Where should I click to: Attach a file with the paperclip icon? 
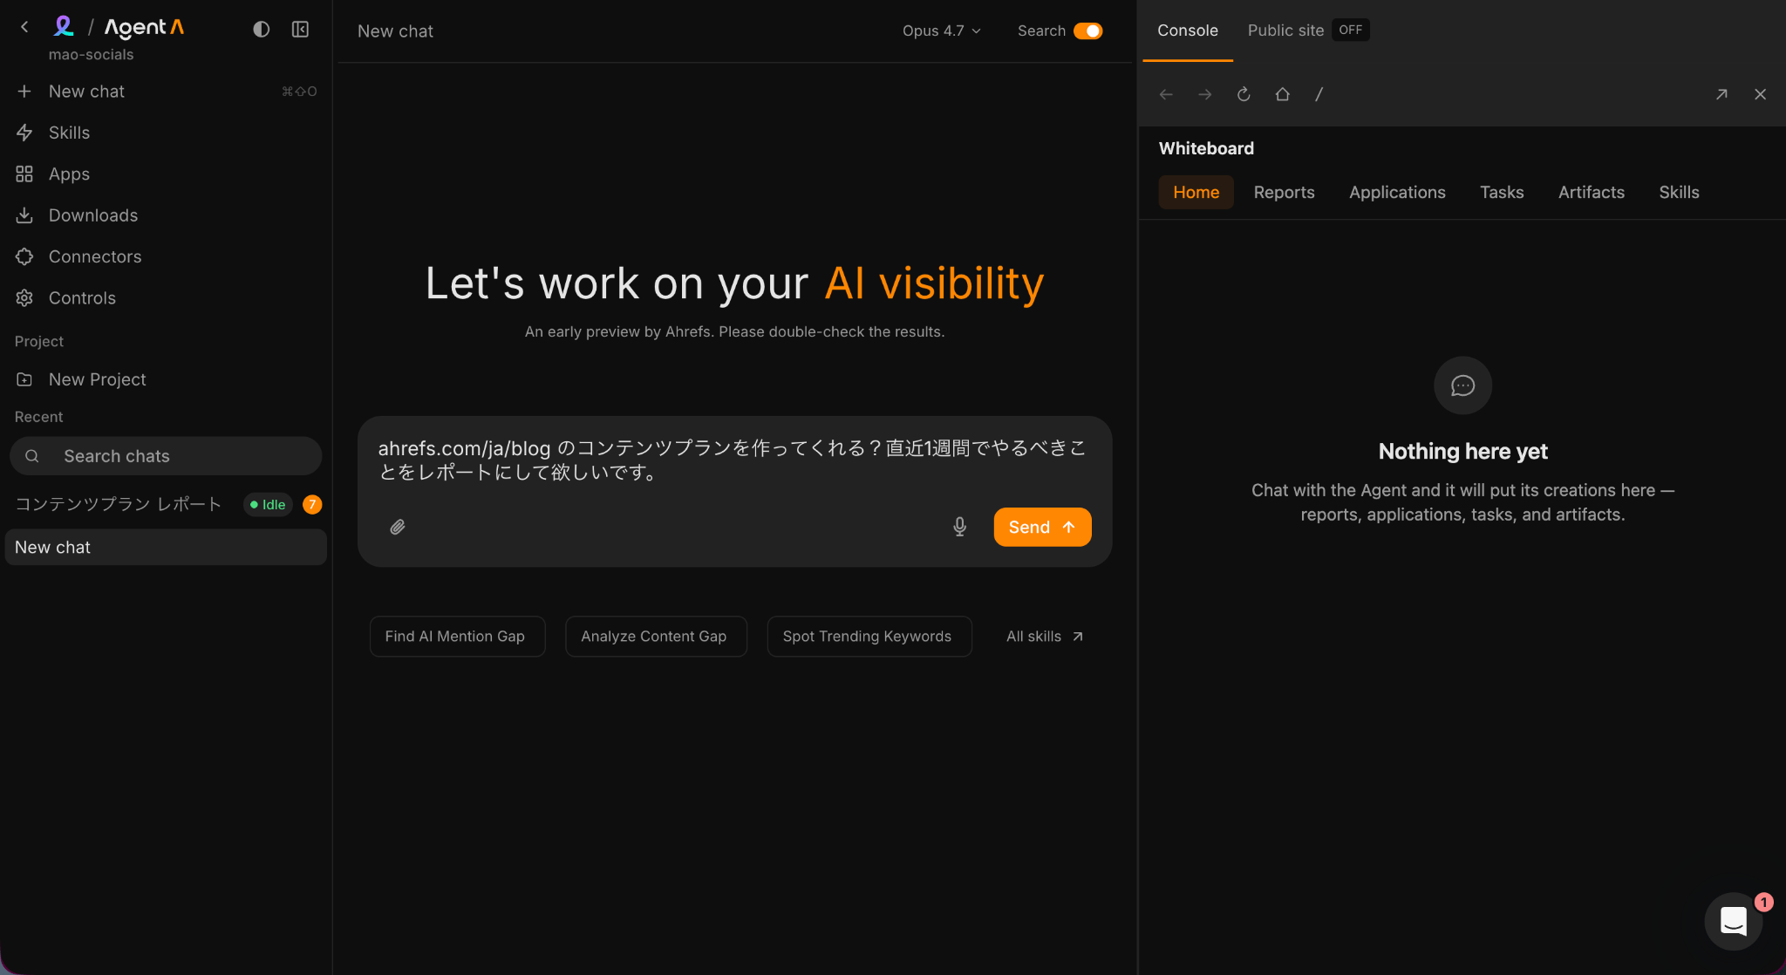point(398,527)
